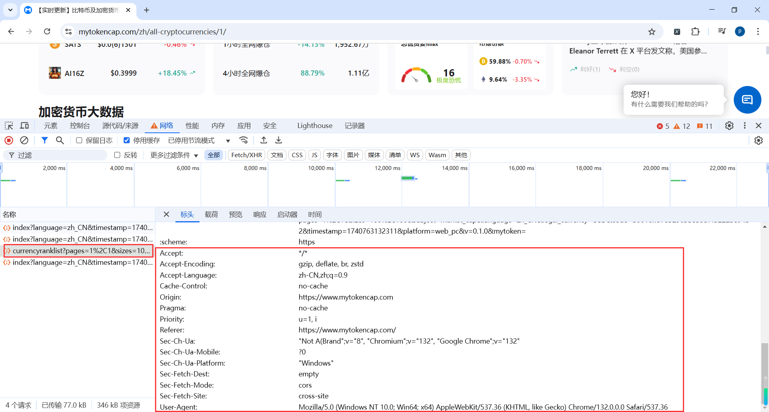Open the throttling mode dropdown

(x=199, y=140)
